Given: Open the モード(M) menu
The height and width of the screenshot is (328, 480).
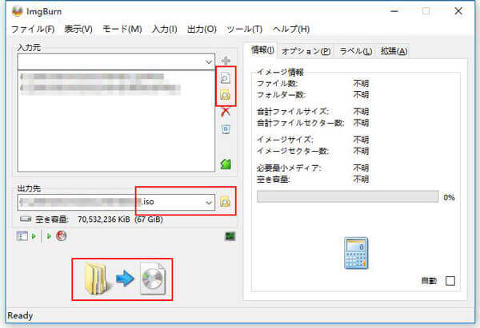Looking at the screenshot, I should (x=122, y=30).
